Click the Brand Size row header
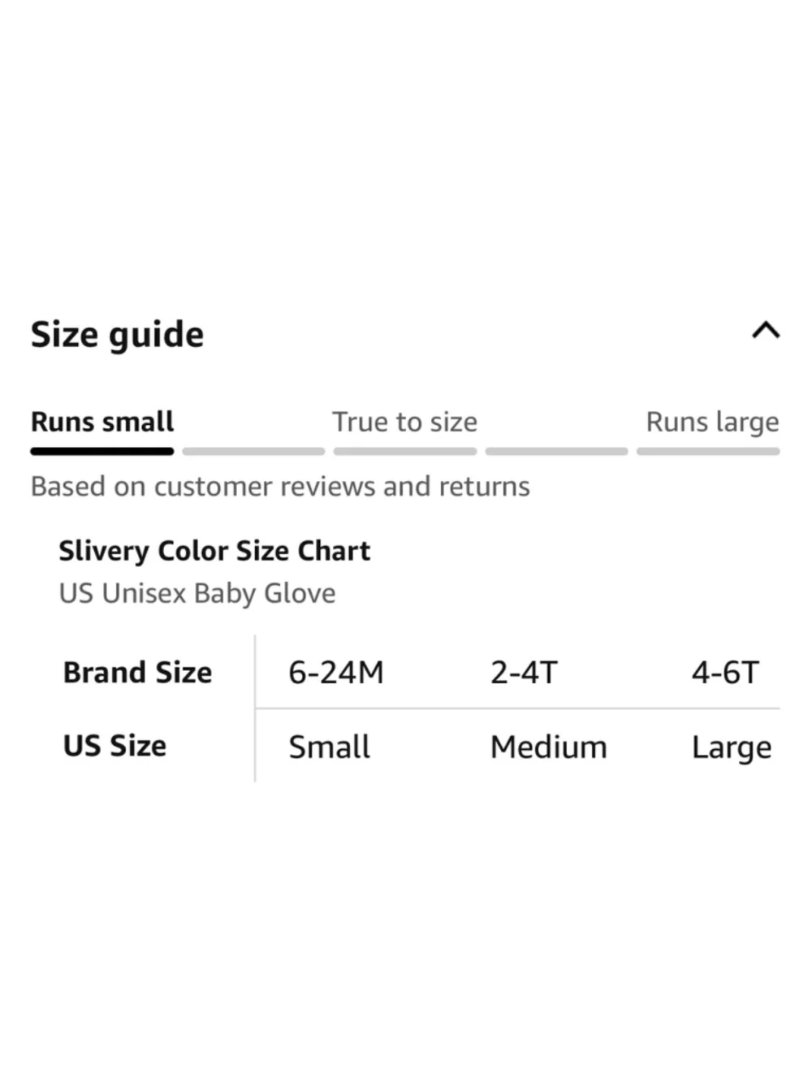This screenshot has width=812, height=1083. (137, 673)
